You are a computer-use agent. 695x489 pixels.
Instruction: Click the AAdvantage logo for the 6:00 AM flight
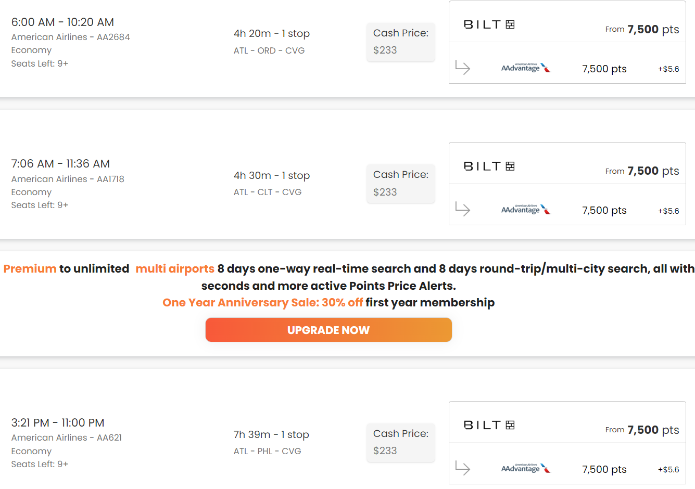pos(525,68)
